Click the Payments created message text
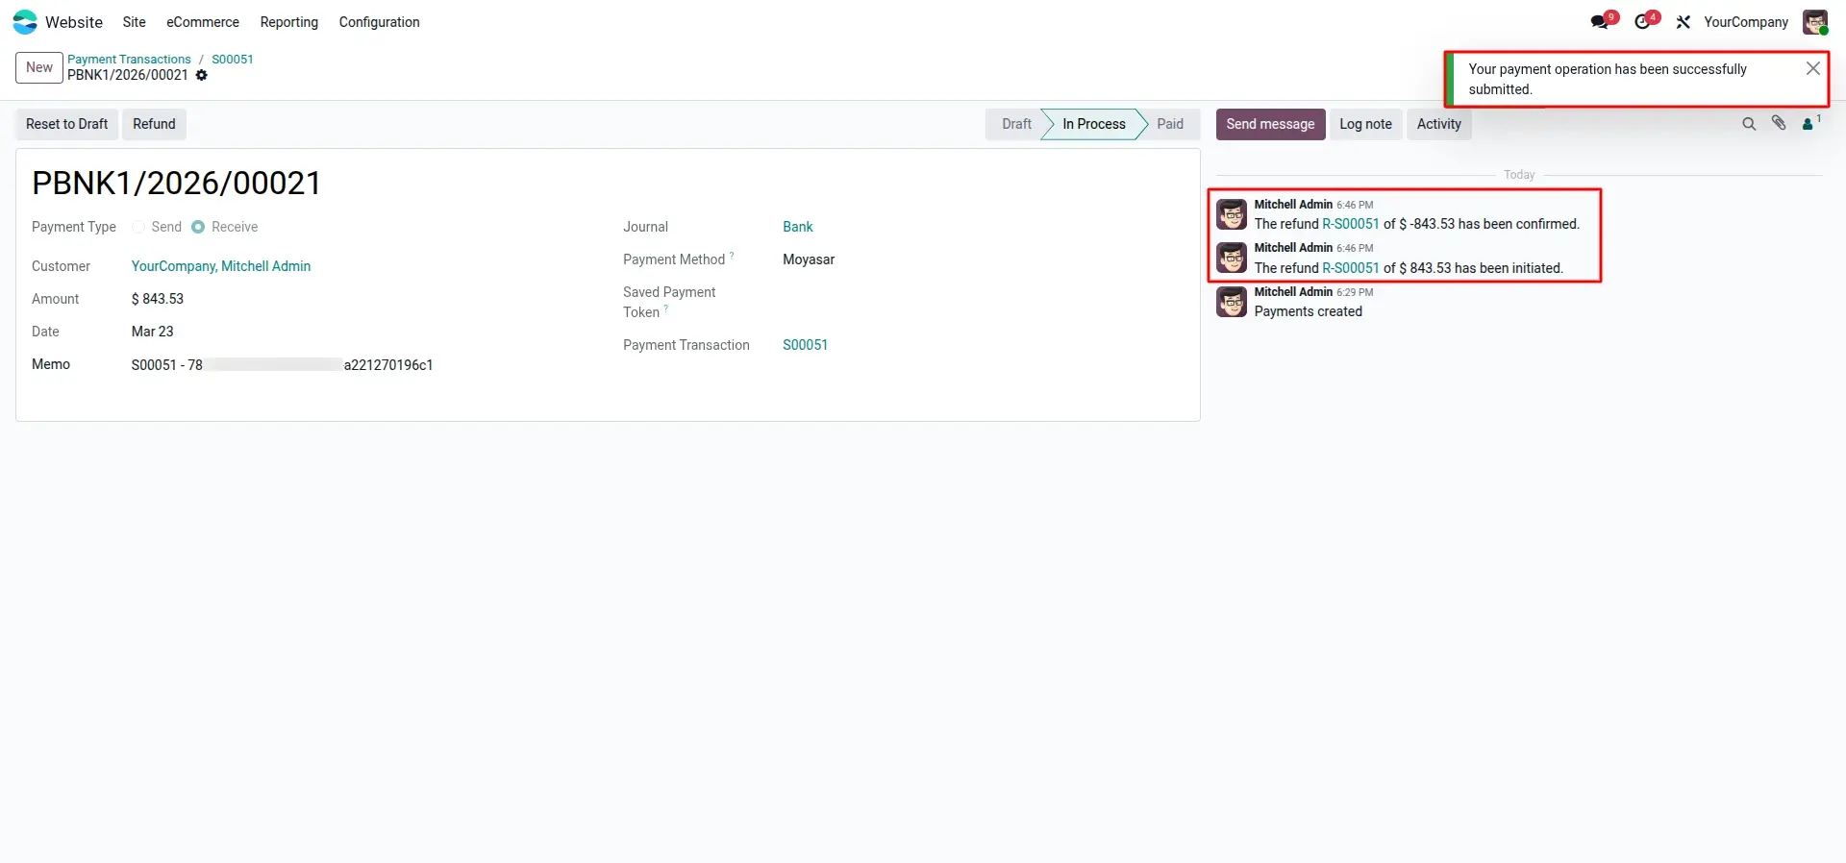The width and height of the screenshot is (1846, 863). 1308,311
